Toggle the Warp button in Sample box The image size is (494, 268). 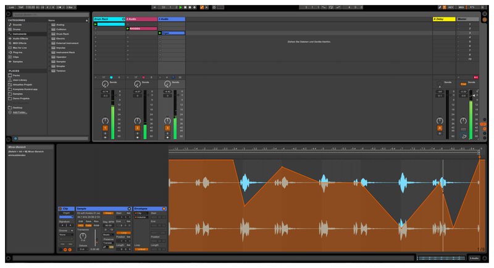click(x=109, y=212)
